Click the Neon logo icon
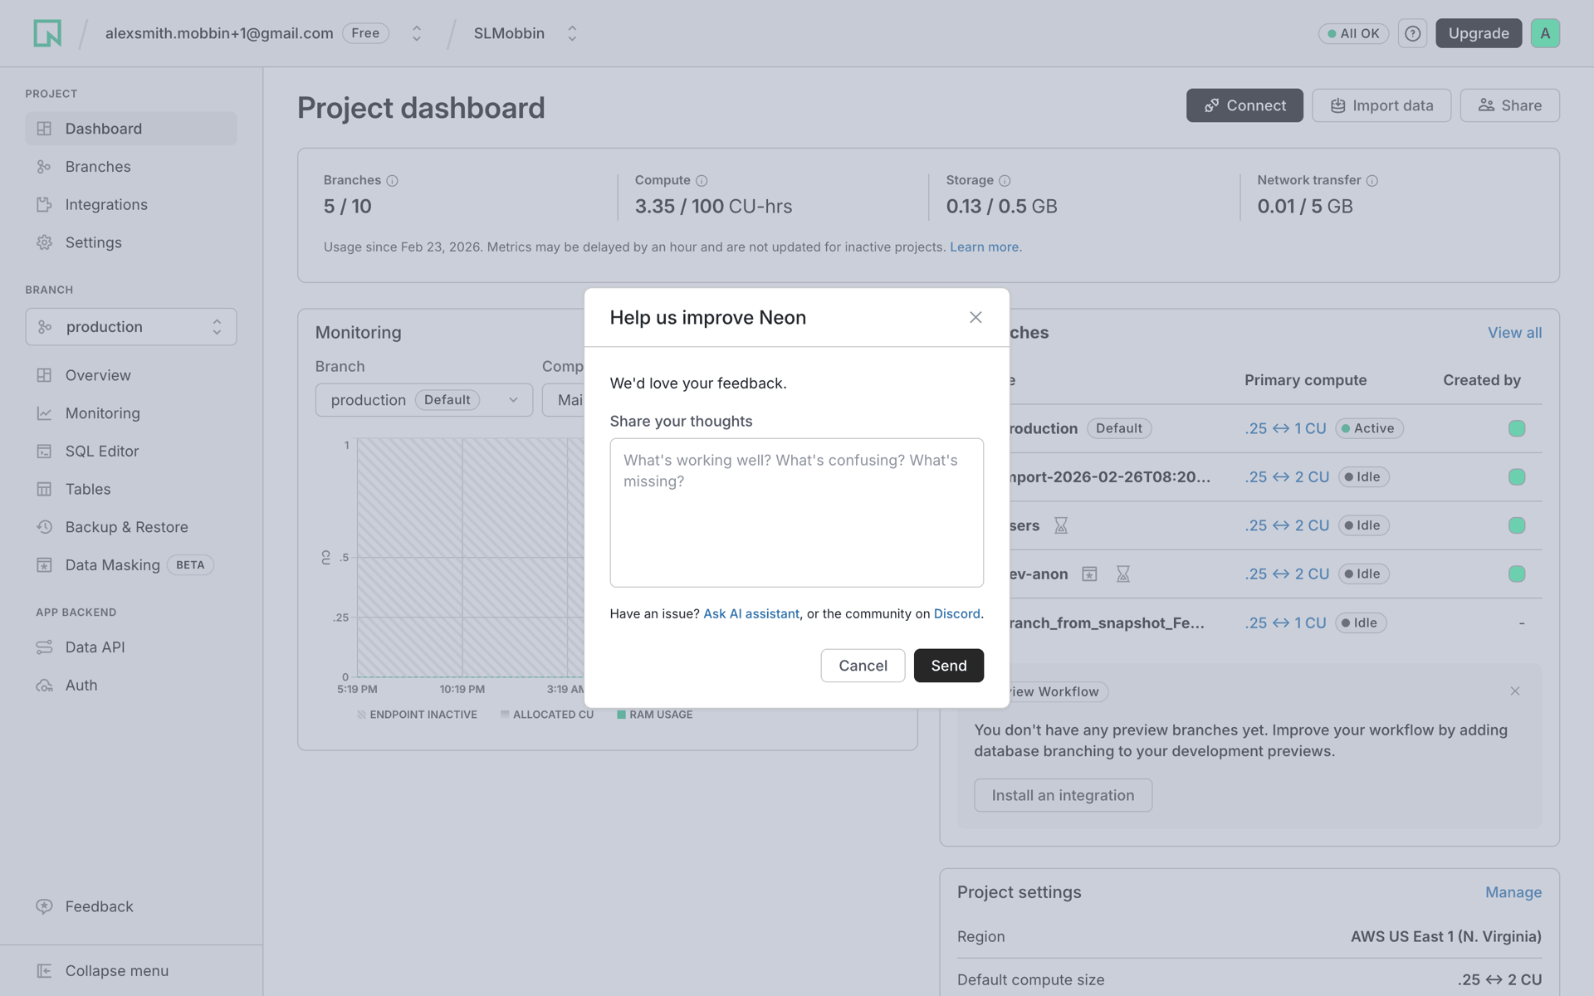The height and width of the screenshot is (996, 1594). (47, 33)
